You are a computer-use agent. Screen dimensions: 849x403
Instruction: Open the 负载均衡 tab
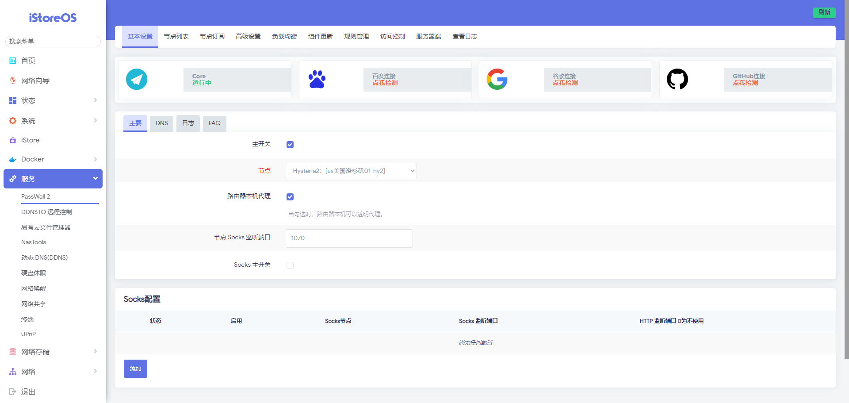coord(284,36)
